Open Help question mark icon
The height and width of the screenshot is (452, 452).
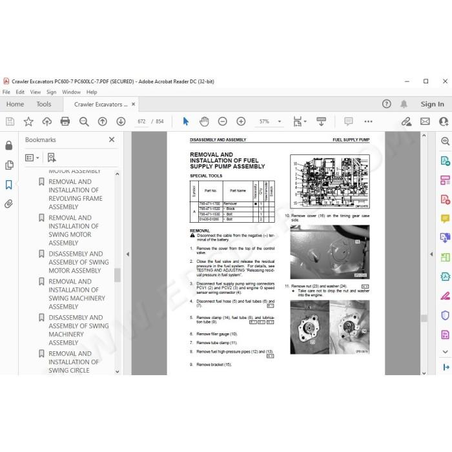point(386,104)
